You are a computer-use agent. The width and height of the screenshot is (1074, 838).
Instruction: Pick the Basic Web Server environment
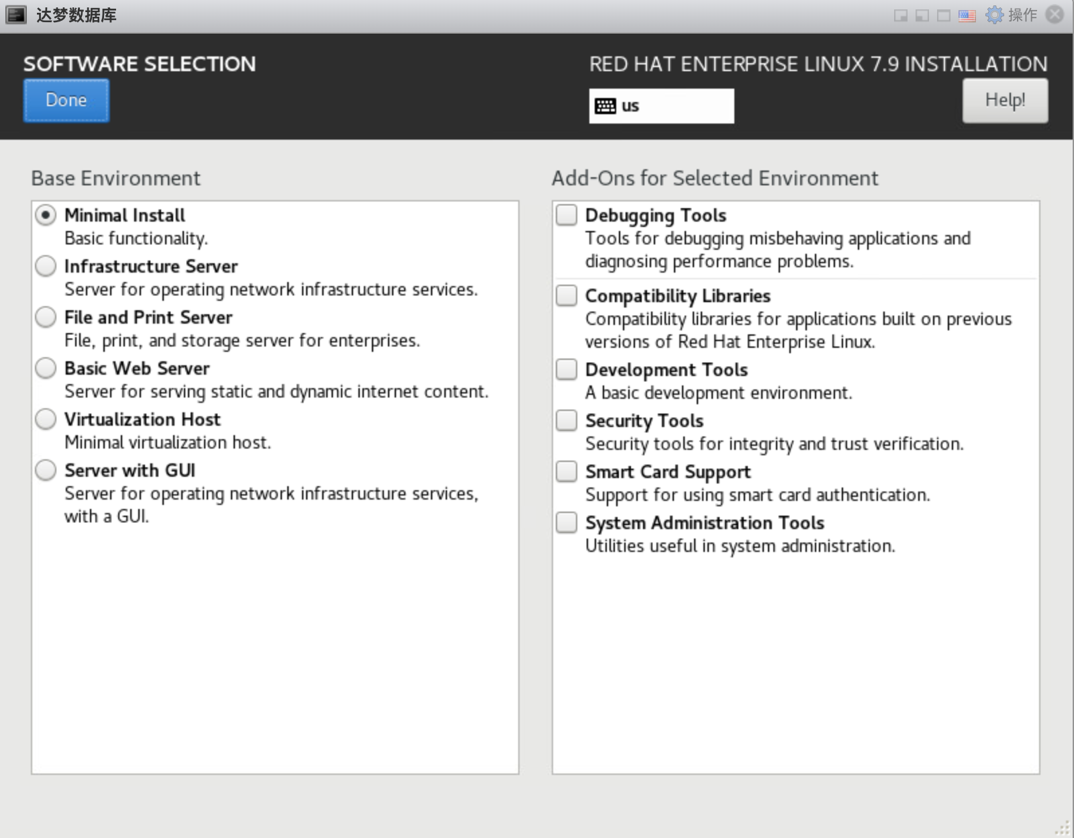[46, 369]
